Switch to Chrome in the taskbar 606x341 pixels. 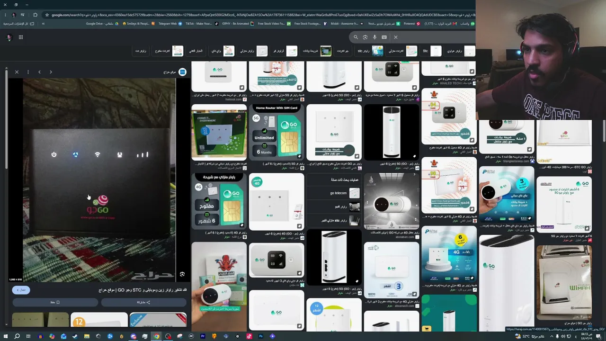pos(156,336)
